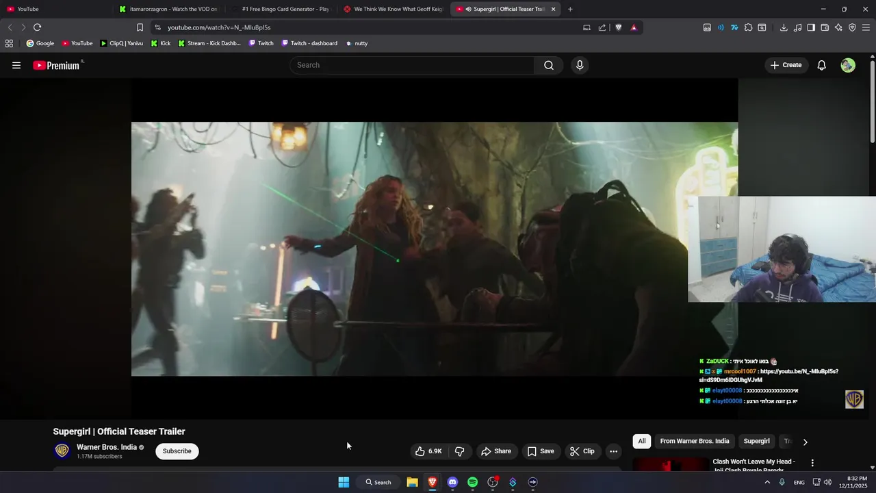Screen dimensions: 876x493
Task: Switch to Free Bingo Card Generator tab
Action: 281,9
